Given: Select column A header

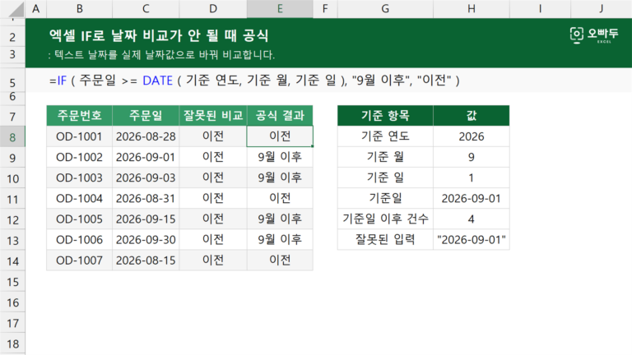Looking at the screenshot, I should [x=36, y=9].
